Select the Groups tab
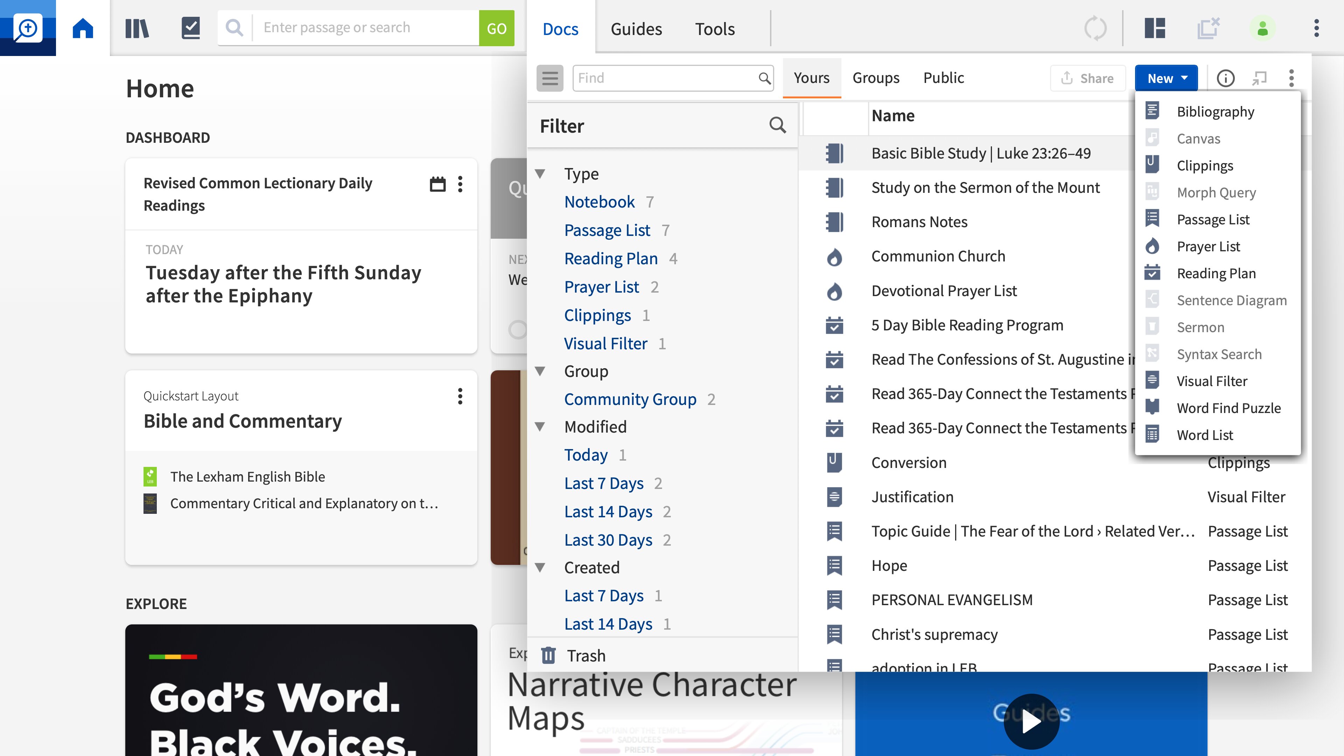The image size is (1344, 756). click(876, 78)
